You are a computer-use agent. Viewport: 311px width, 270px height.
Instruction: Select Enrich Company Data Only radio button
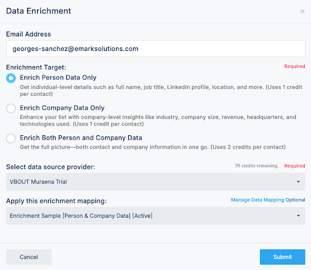pyautogui.click(x=11, y=109)
